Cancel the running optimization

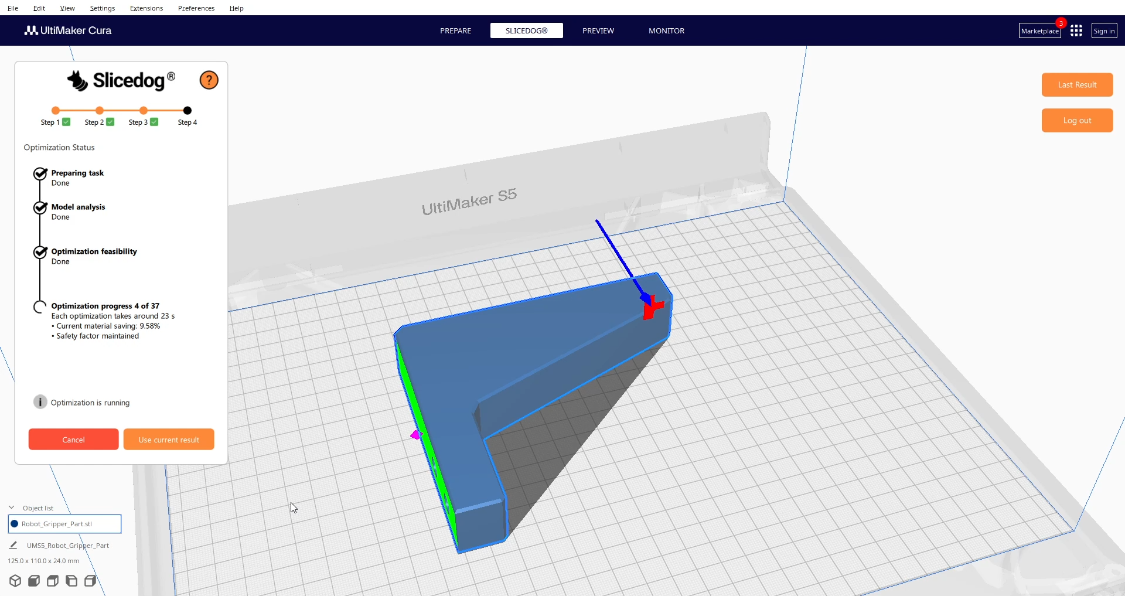[x=73, y=440]
